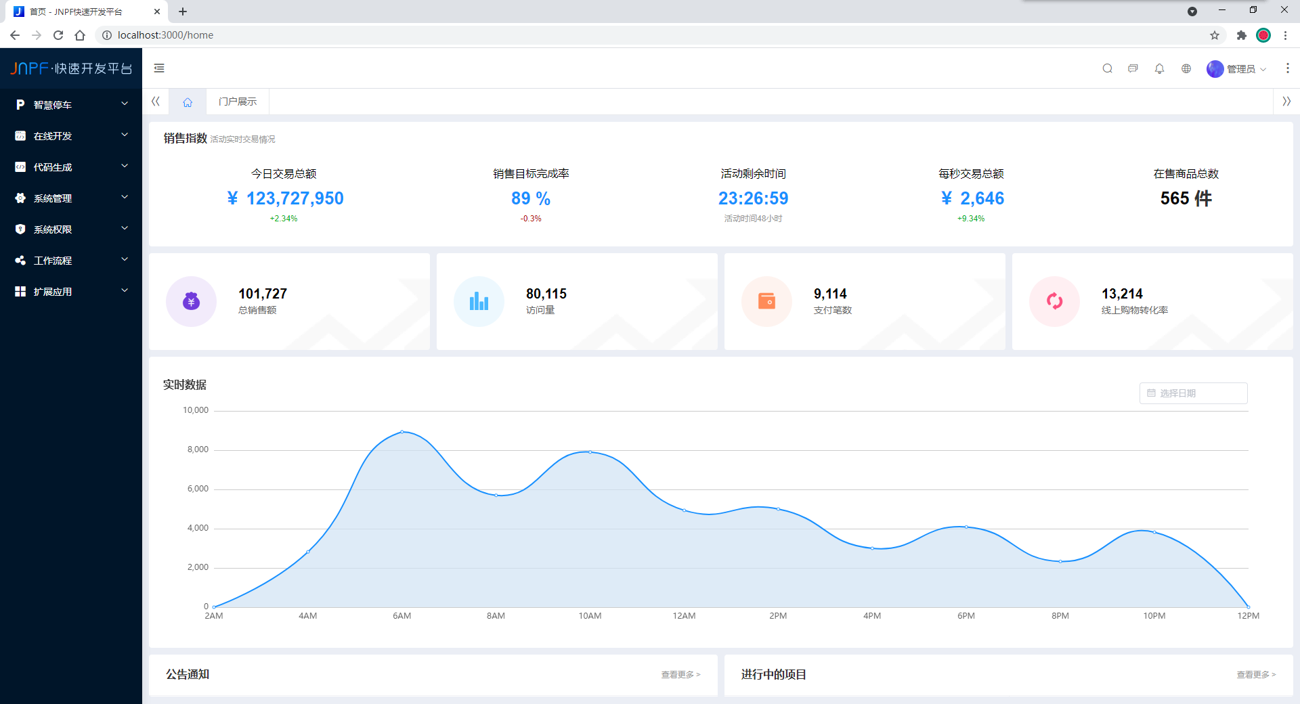Expand the 系统管理 menu
Screen dimensions: 1300x704
pos(71,198)
